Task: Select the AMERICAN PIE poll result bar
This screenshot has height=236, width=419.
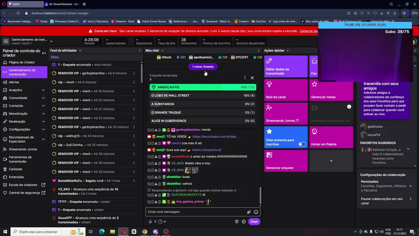Action: click(x=203, y=87)
